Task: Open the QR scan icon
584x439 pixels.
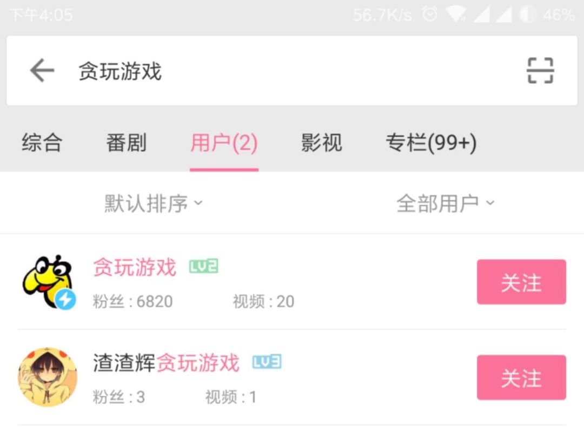Action: point(540,70)
